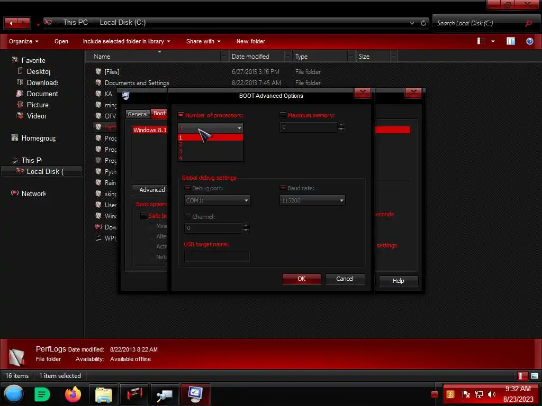Click the Start orb on taskbar

coord(14,394)
